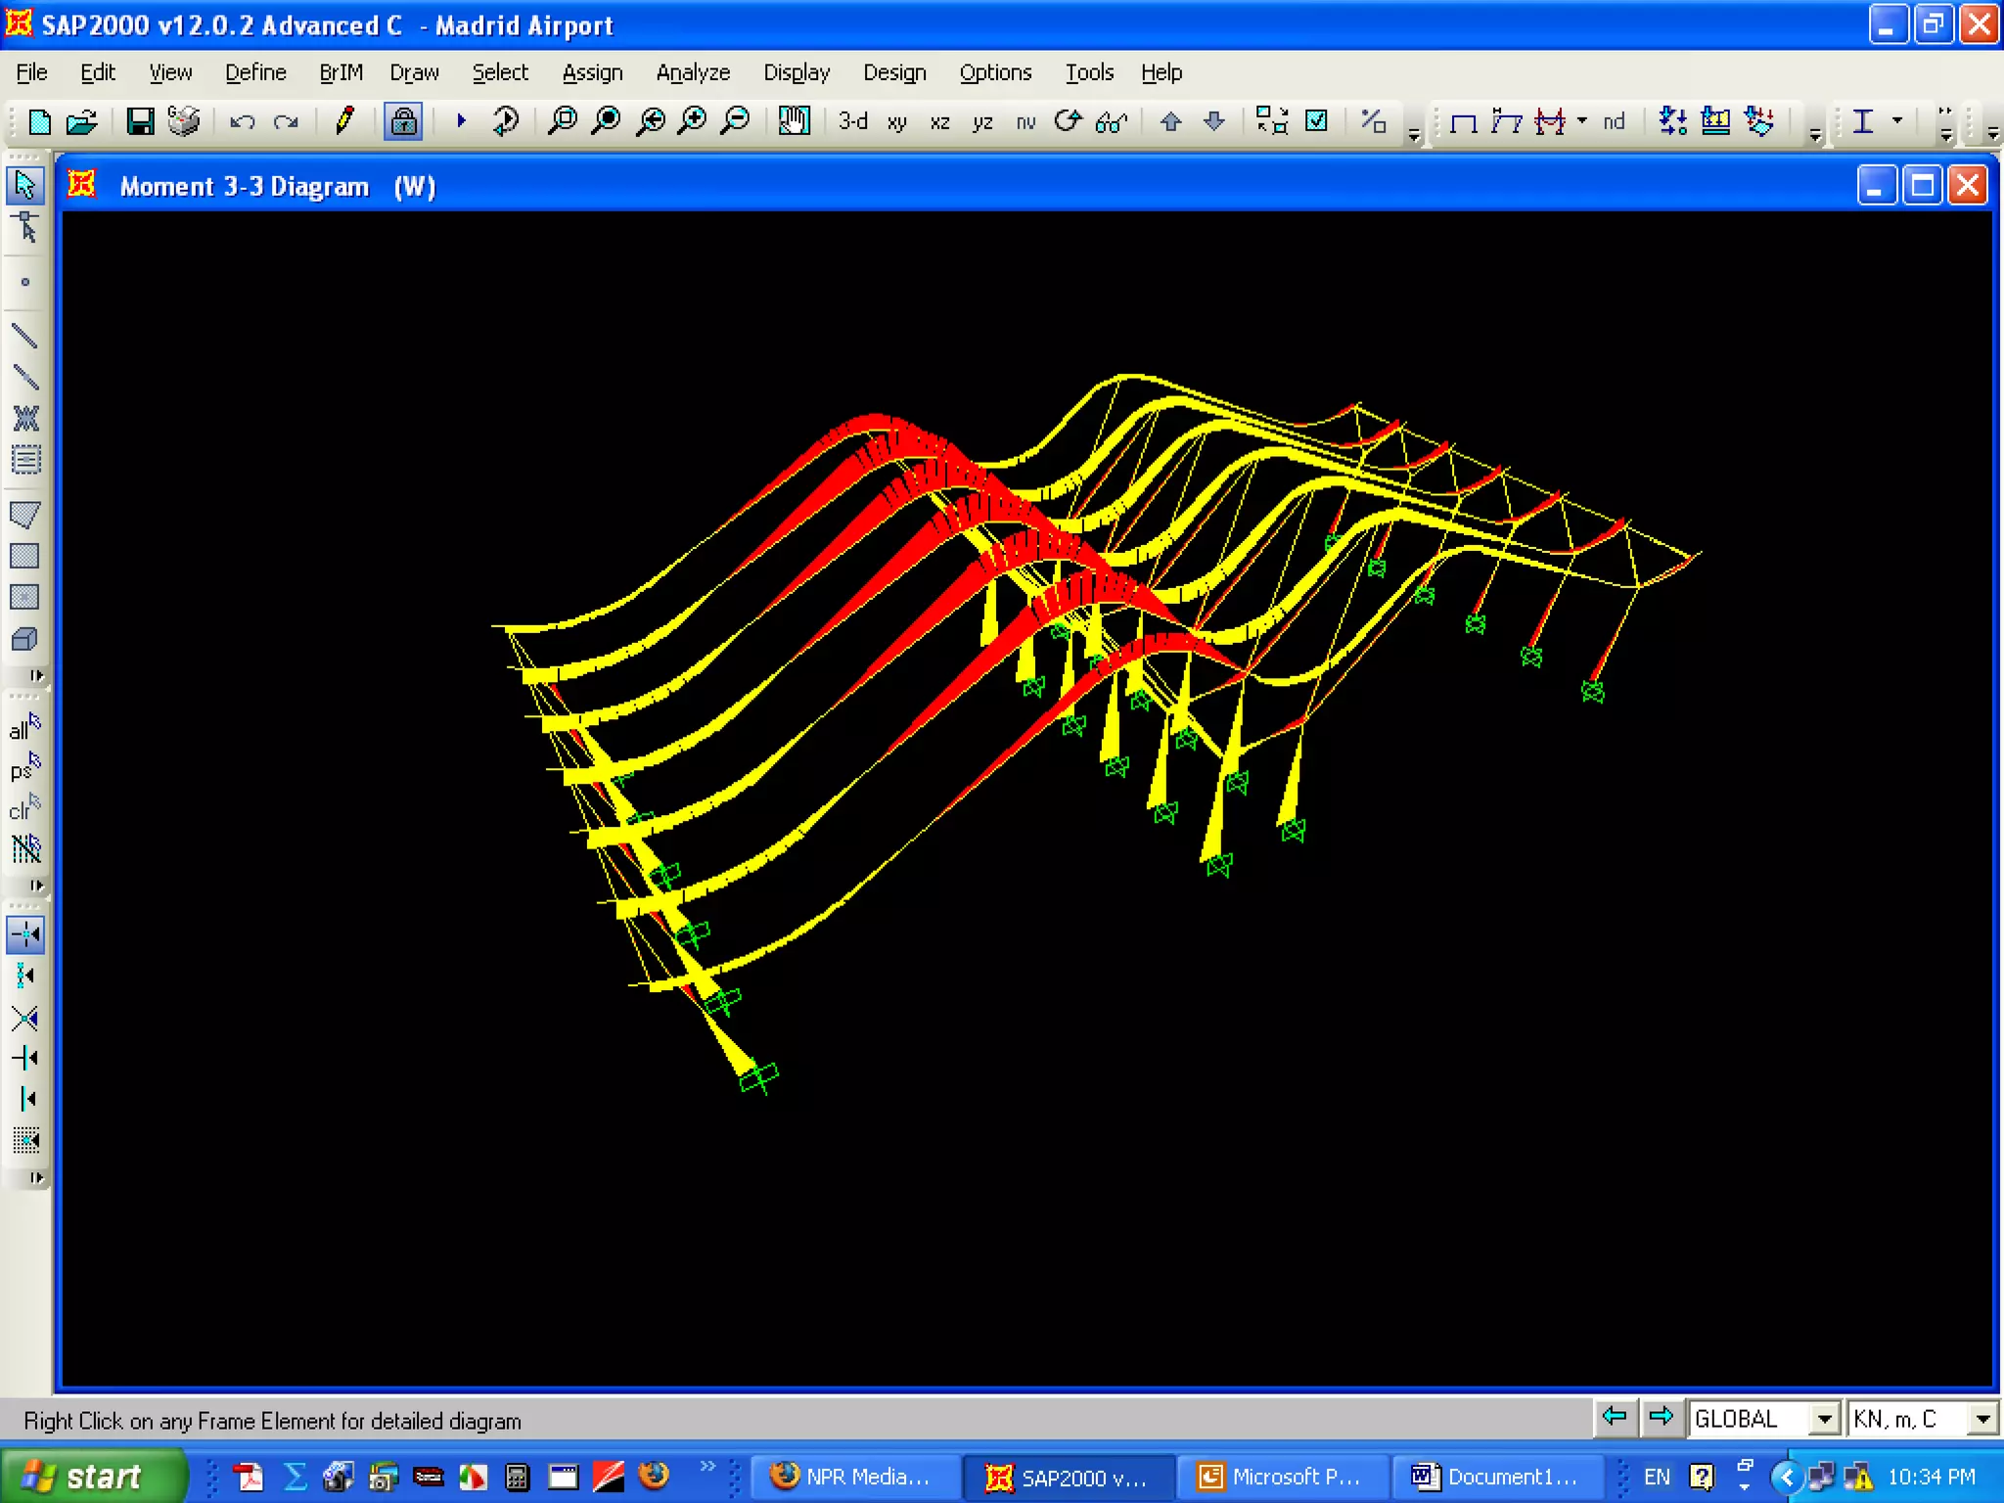Click the left arrow in the status bar
Screen dimensions: 2004x1503
pos(1615,1417)
